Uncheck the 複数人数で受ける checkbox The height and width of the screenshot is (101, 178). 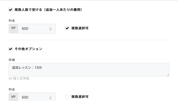pyautogui.click(x=10, y=10)
